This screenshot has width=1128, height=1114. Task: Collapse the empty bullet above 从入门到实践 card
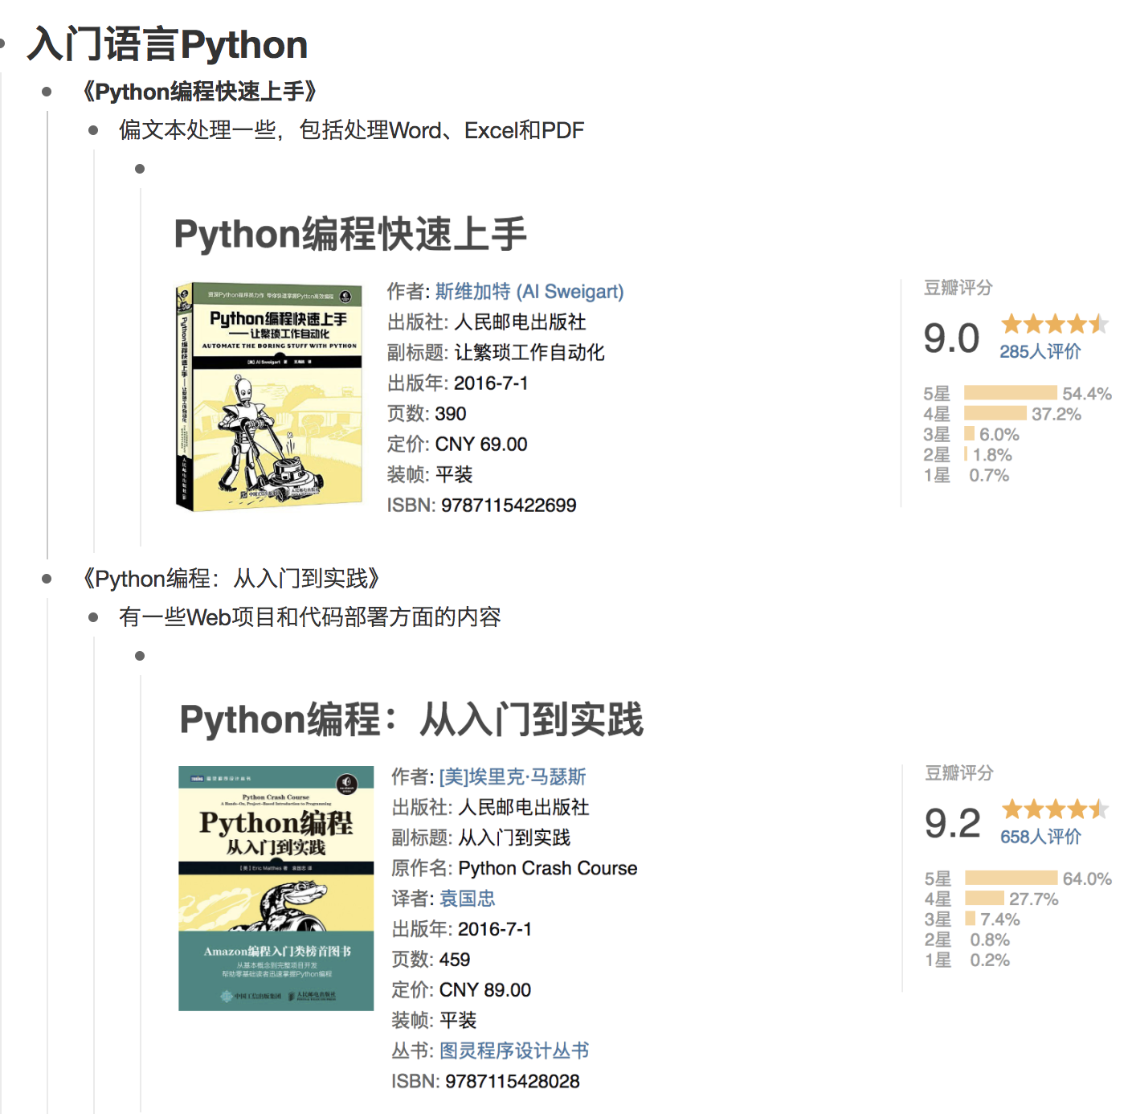[x=140, y=656]
